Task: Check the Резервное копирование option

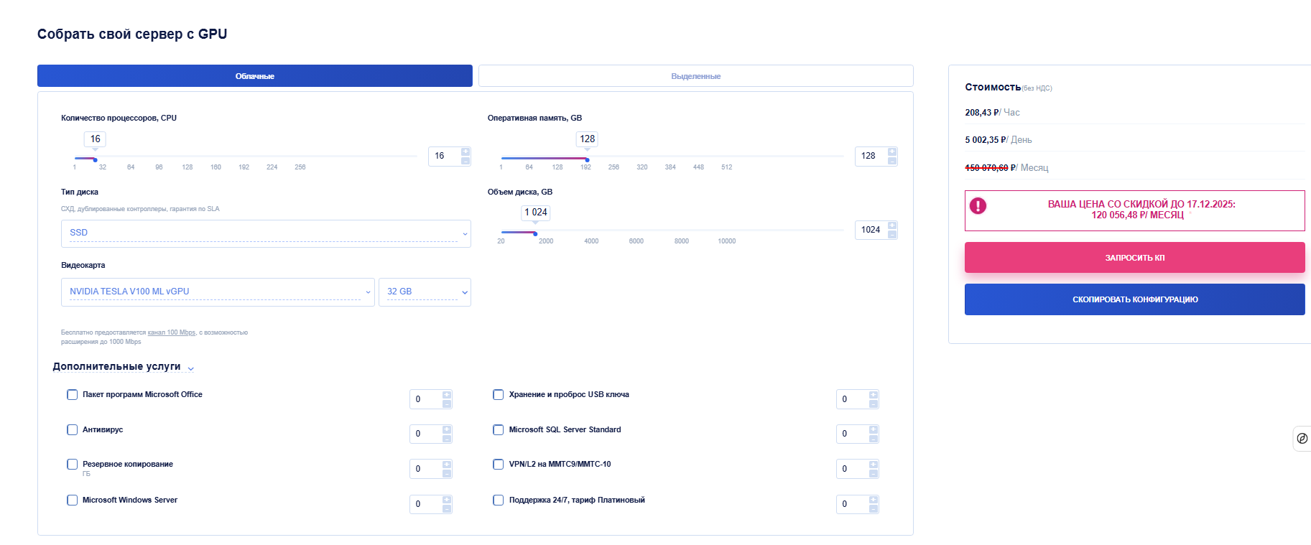Action: coord(73,464)
